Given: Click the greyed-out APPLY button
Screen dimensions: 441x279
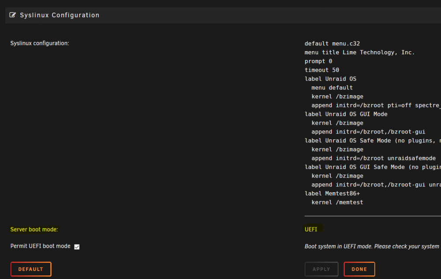Looking at the screenshot, I should [321, 269].
